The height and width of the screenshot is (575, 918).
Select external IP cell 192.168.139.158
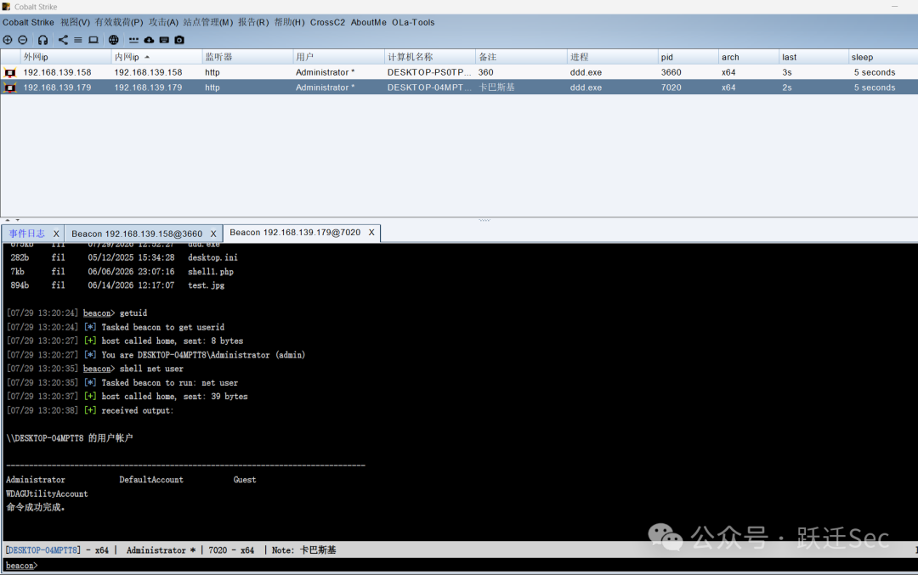[x=58, y=72]
